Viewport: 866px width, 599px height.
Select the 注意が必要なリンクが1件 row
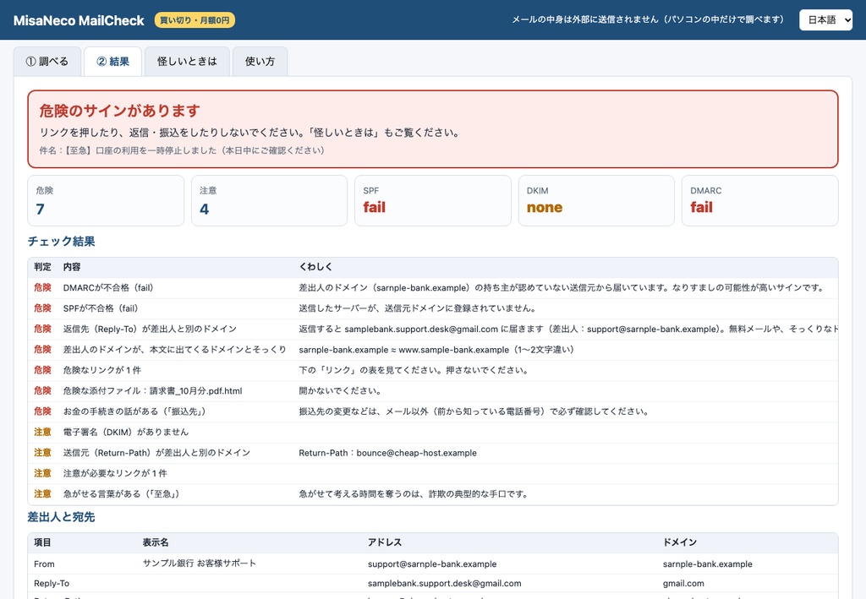pos(433,473)
